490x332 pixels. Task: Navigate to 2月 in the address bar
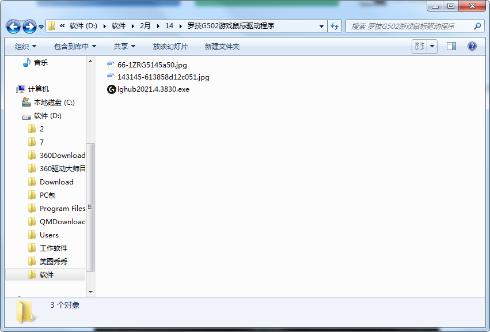click(145, 26)
